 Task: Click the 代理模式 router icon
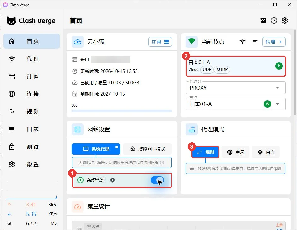[191, 129]
